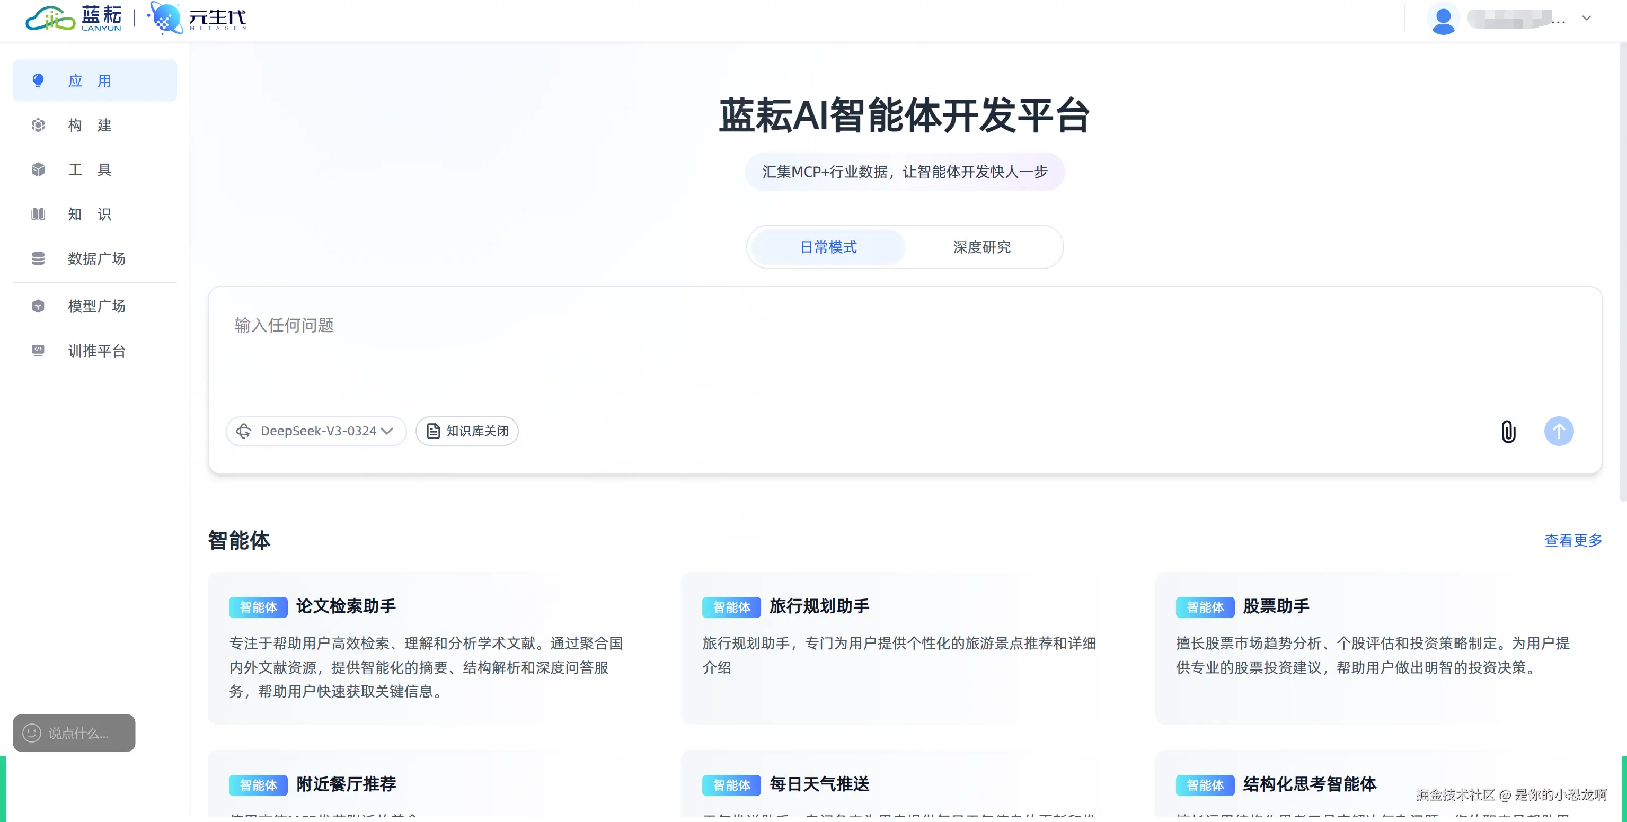Click the user avatar icon
Image resolution: width=1627 pixels, height=822 pixels.
tap(1443, 19)
